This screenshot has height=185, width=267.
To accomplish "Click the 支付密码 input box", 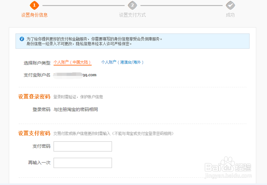I will click(x=83, y=146).
